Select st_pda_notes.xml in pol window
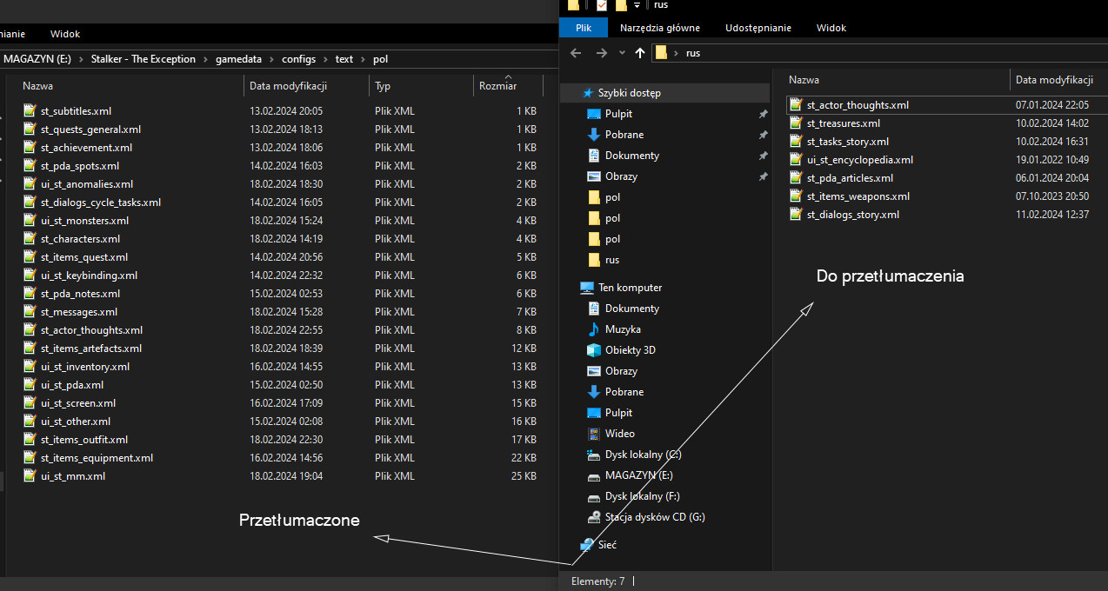Screen dimensions: 1108x591 click(80, 293)
